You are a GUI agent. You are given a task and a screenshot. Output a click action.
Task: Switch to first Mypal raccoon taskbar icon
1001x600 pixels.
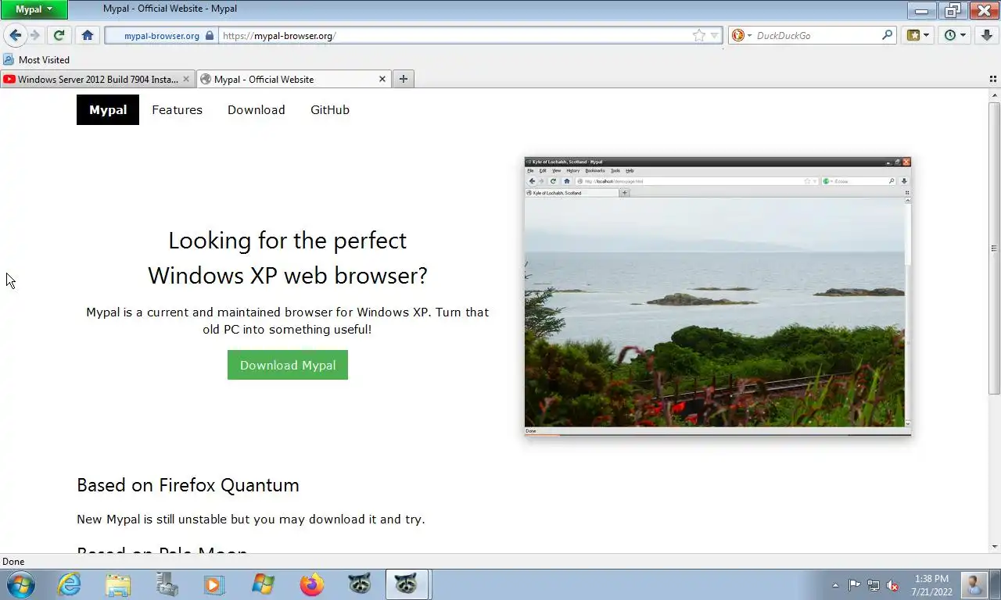tap(360, 584)
